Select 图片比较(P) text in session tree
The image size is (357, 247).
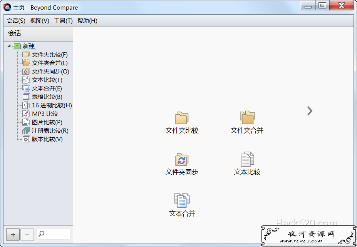pos(47,122)
